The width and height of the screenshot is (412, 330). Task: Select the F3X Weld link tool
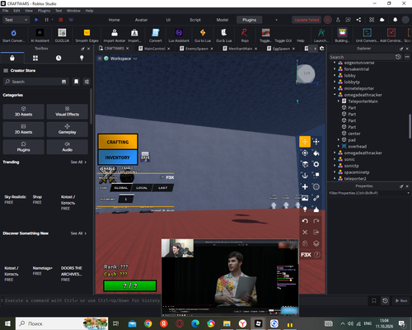[316, 198]
